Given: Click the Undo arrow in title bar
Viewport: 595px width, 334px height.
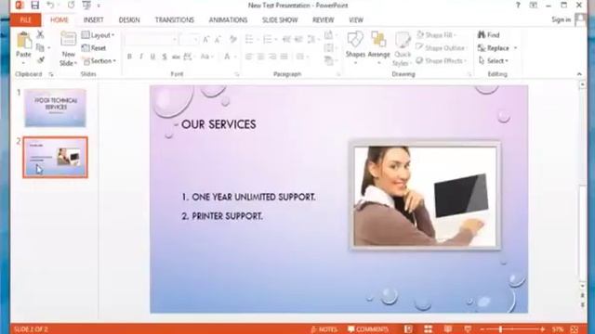Looking at the screenshot, I should point(50,6).
